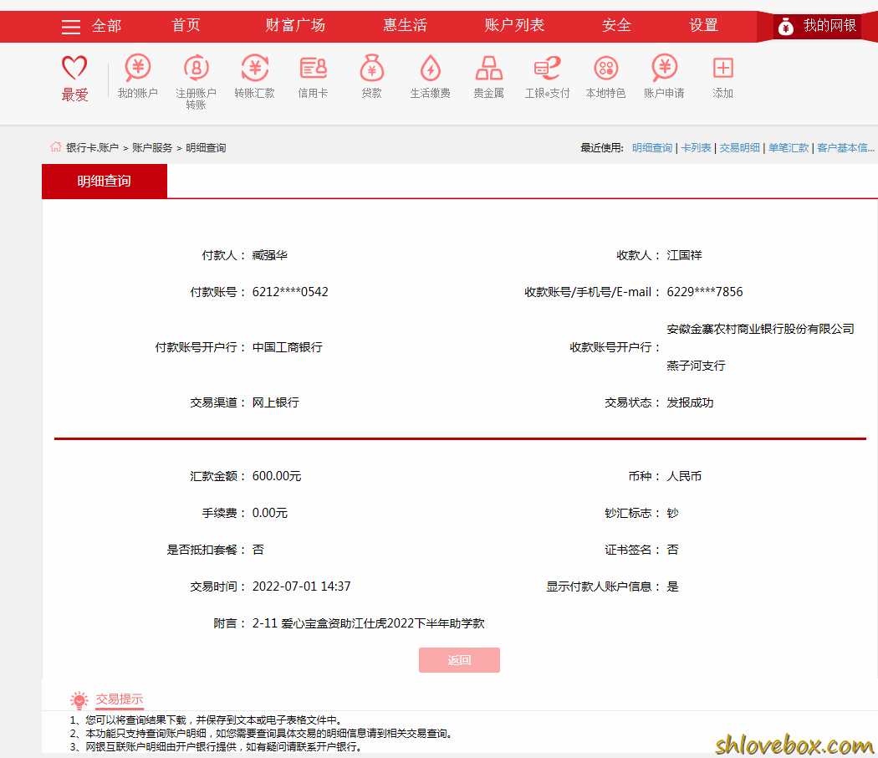Open the 全部 hamburger menu icon

point(71,26)
